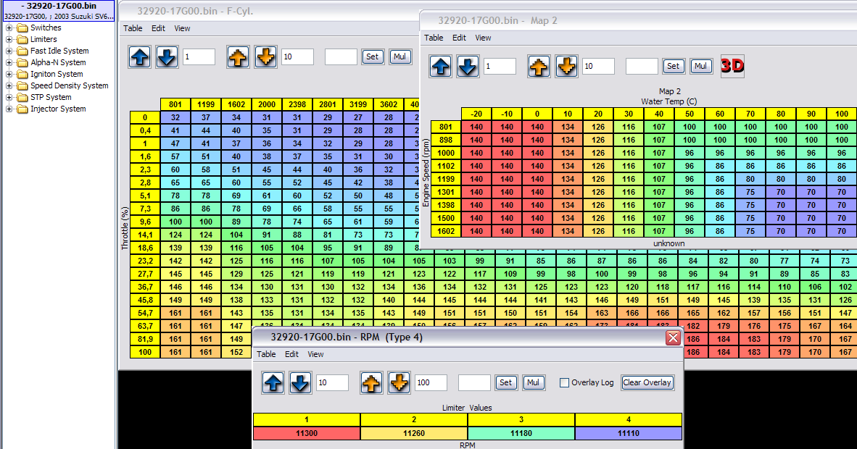Open the View menu in RPM window
Screen dimensions: 857x449
315,354
